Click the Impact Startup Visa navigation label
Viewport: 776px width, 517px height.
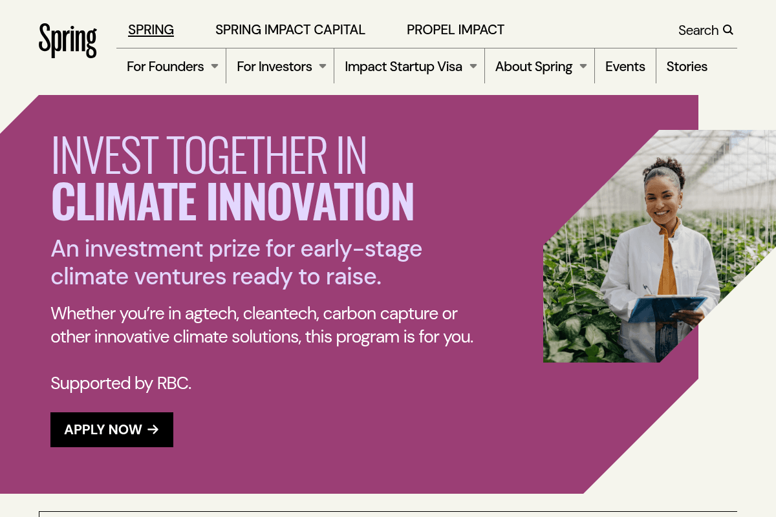(x=402, y=66)
